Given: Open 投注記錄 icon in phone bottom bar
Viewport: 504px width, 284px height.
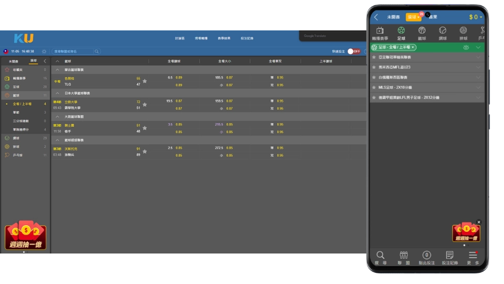Looking at the screenshot, I should click(449, 257).
